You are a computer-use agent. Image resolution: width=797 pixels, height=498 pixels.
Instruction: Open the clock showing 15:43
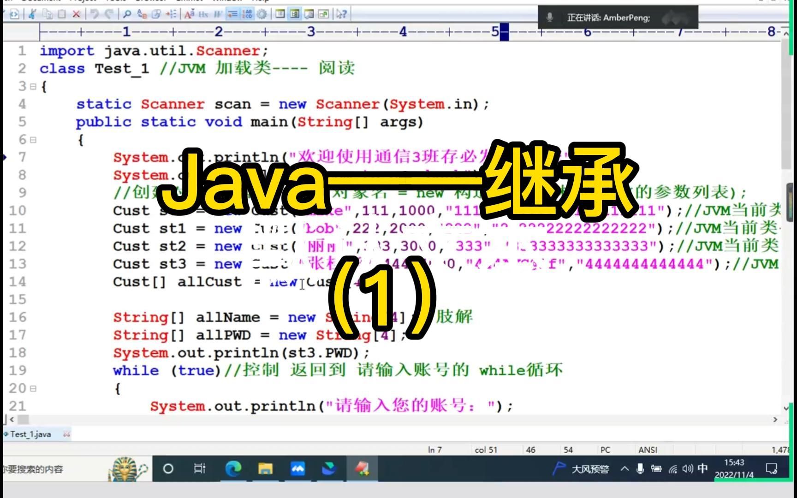tap(734, 468)
